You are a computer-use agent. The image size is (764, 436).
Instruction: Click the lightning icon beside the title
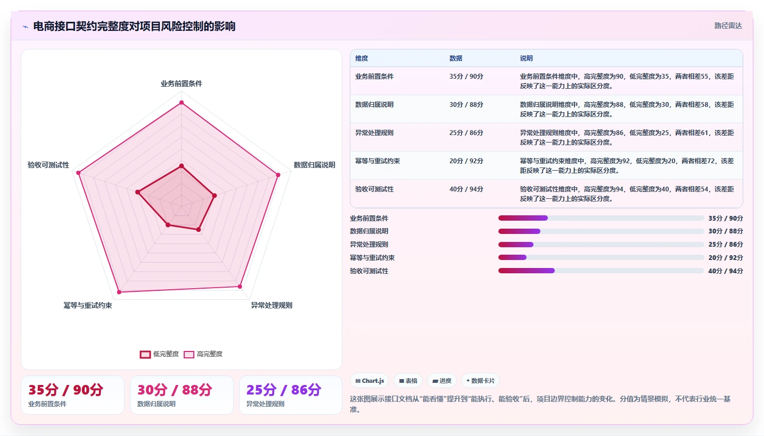[25, 26]
